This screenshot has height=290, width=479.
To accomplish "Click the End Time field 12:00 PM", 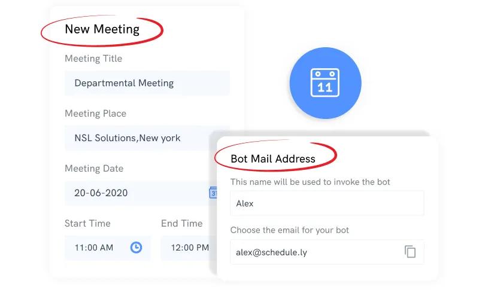I will point(189,248).
